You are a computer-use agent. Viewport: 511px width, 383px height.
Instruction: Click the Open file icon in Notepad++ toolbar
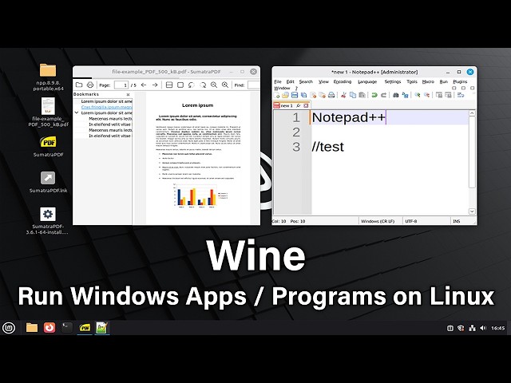[285, 95]
